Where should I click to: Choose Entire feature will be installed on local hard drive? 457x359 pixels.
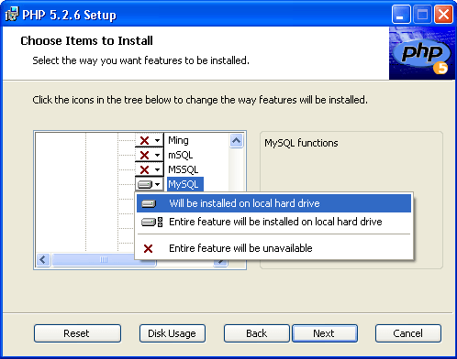[x=273, y=222]
